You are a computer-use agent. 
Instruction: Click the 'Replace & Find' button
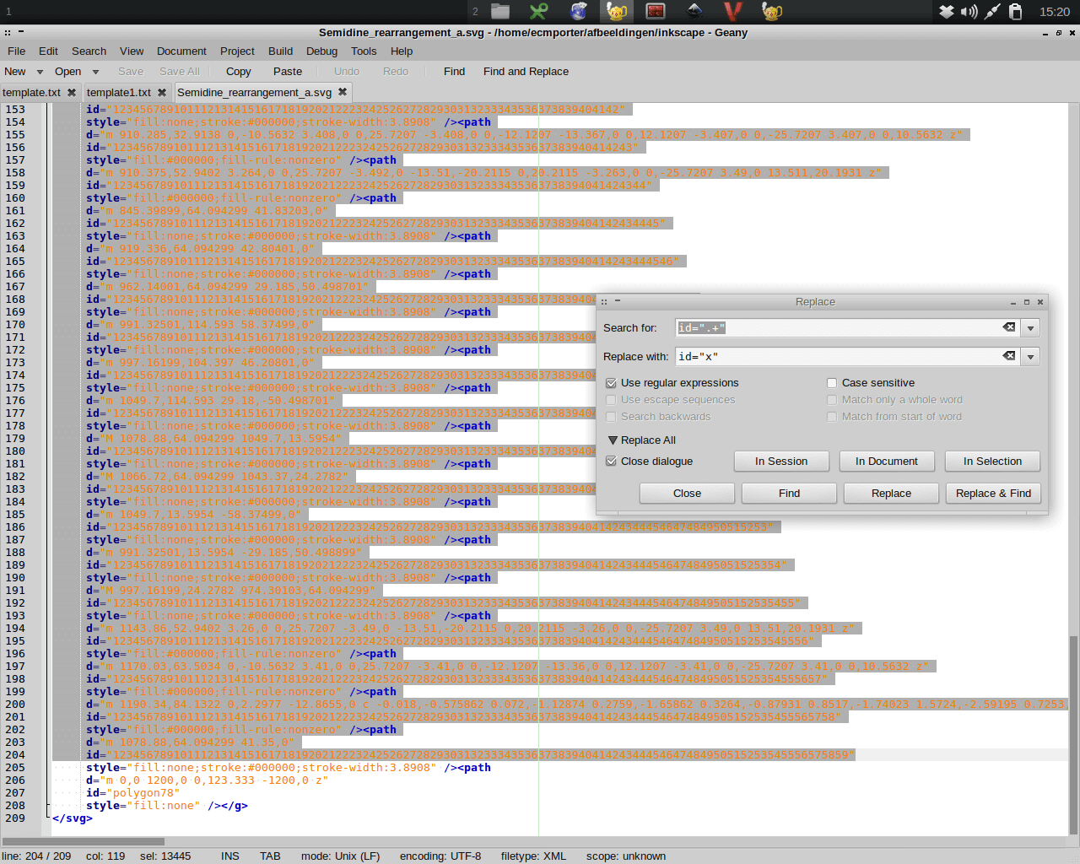(993, 493)
